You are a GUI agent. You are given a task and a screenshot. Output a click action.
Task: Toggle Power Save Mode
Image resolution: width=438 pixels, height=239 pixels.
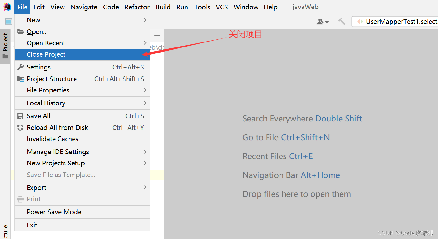click(x=54, y=212)
